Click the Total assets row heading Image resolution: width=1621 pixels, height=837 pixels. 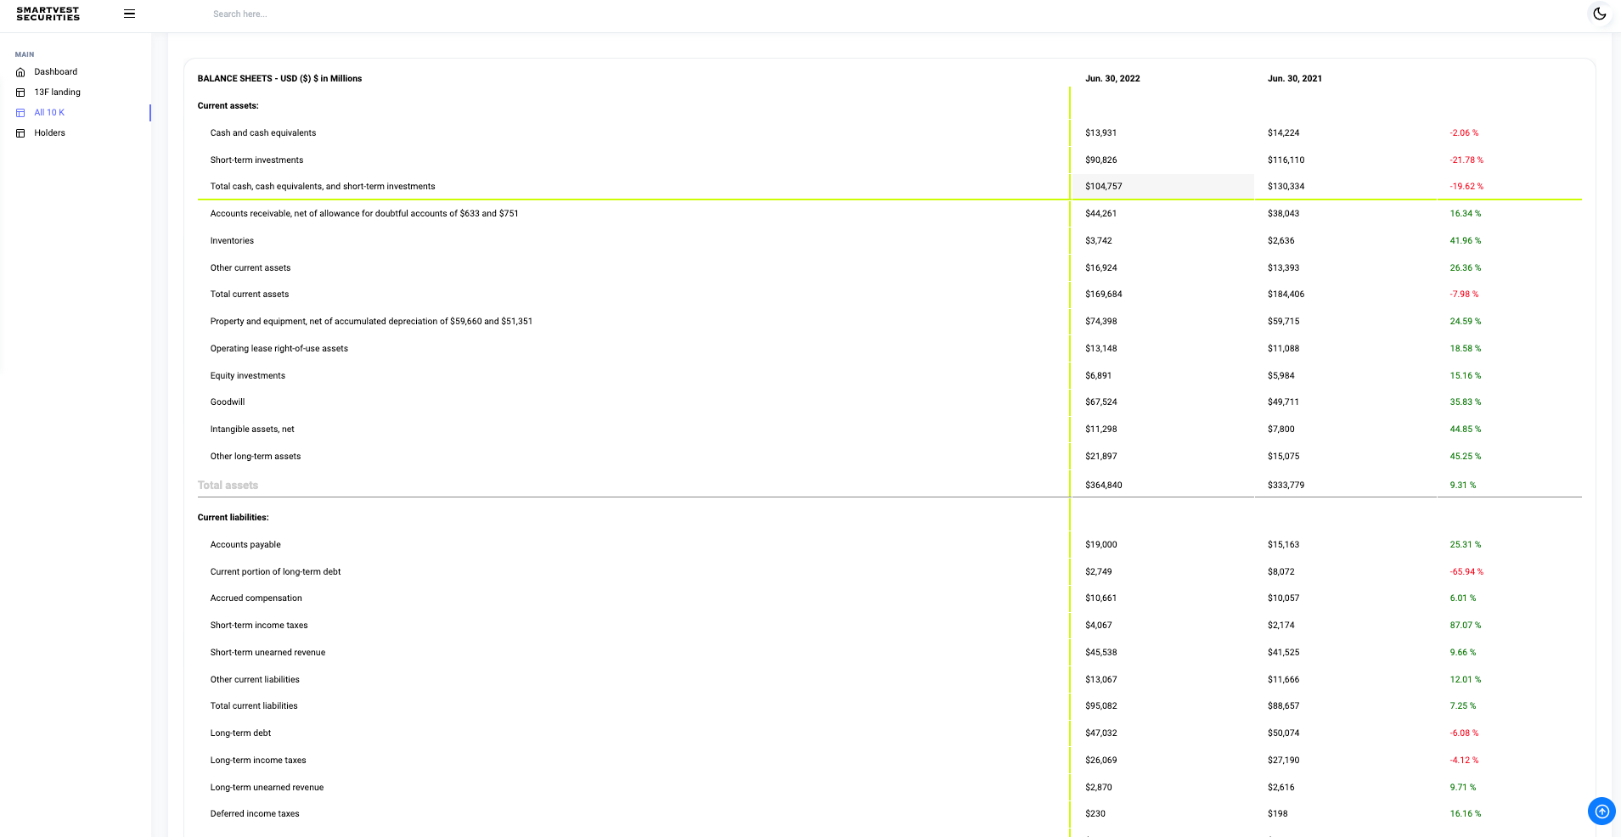pos(228,486)
